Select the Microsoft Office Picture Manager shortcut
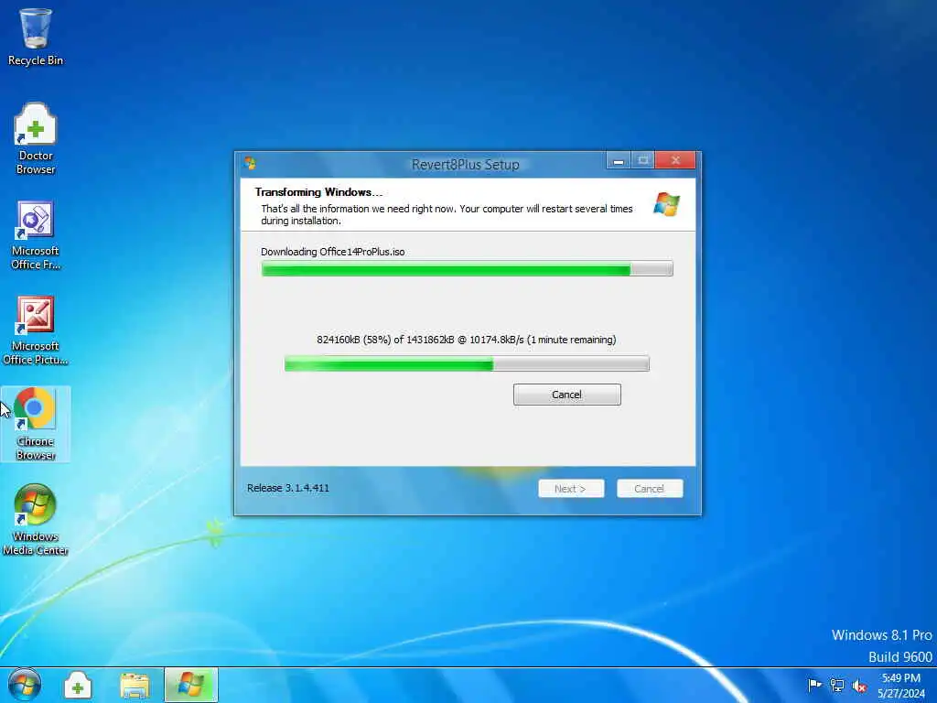Viewport: 937px width, 703px height. tap(36, 330)
